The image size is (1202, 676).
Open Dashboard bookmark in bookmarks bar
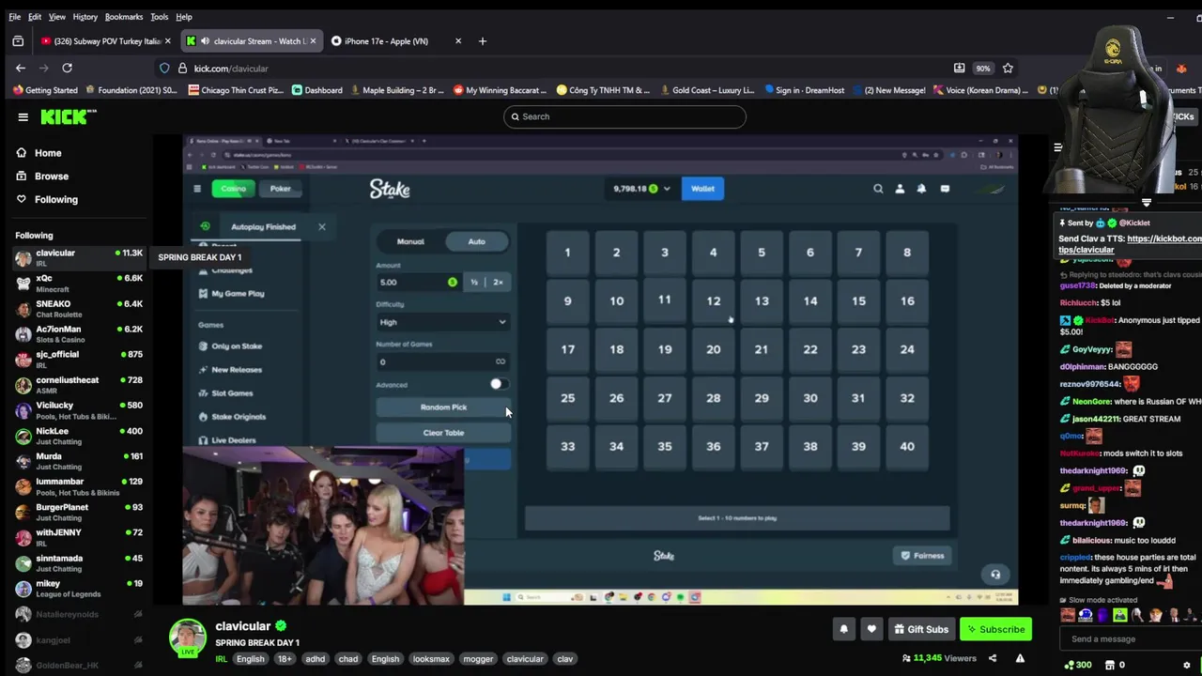tap(316, 90)
